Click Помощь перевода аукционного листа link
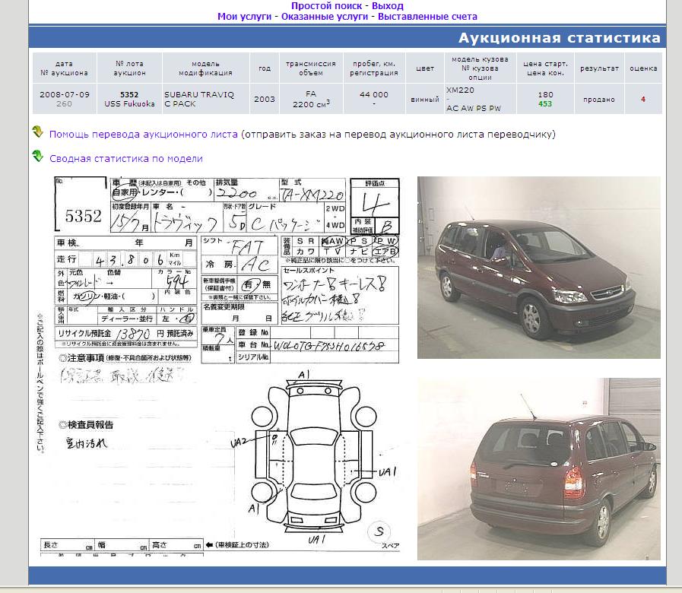The width and height of the screenshot is (682, 593). coord(144,134)
